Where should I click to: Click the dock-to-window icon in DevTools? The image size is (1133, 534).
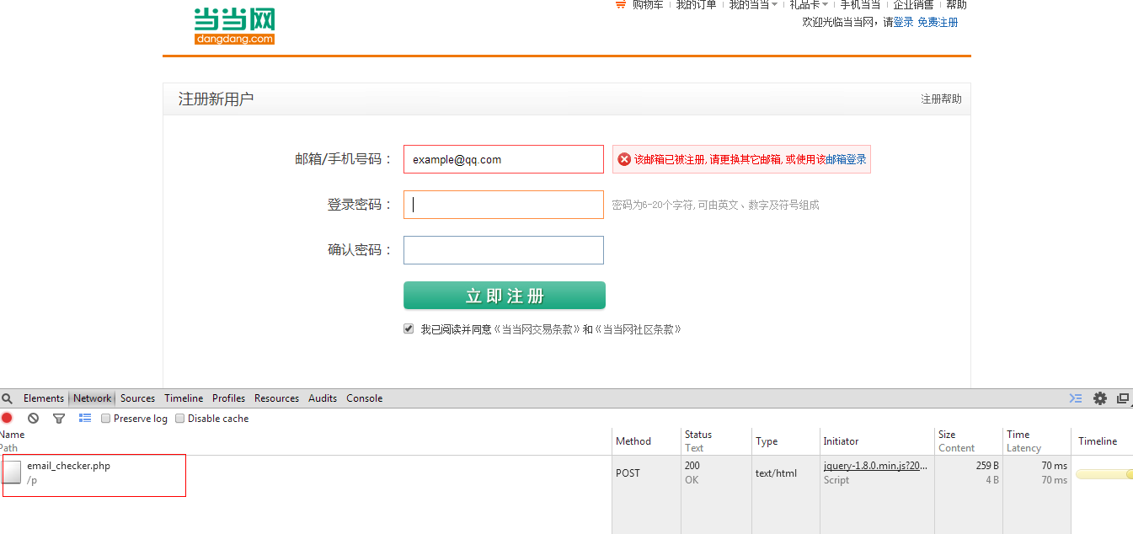click(1124, 398)
